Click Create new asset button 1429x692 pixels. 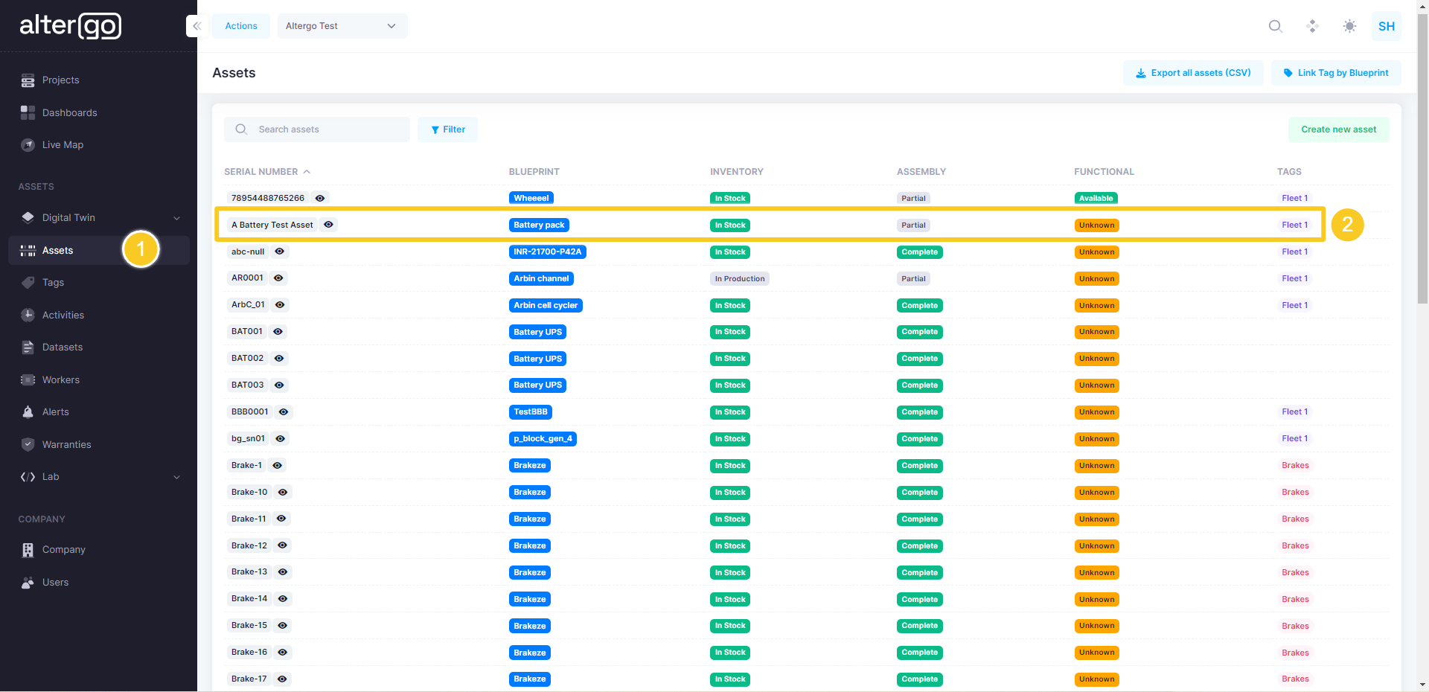[1338, 129]
